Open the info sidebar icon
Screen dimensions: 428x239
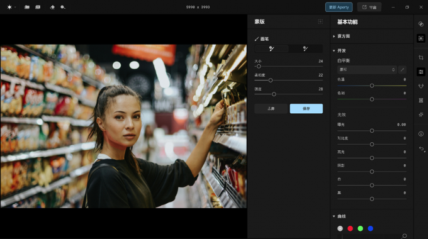[x=421, y=134]
